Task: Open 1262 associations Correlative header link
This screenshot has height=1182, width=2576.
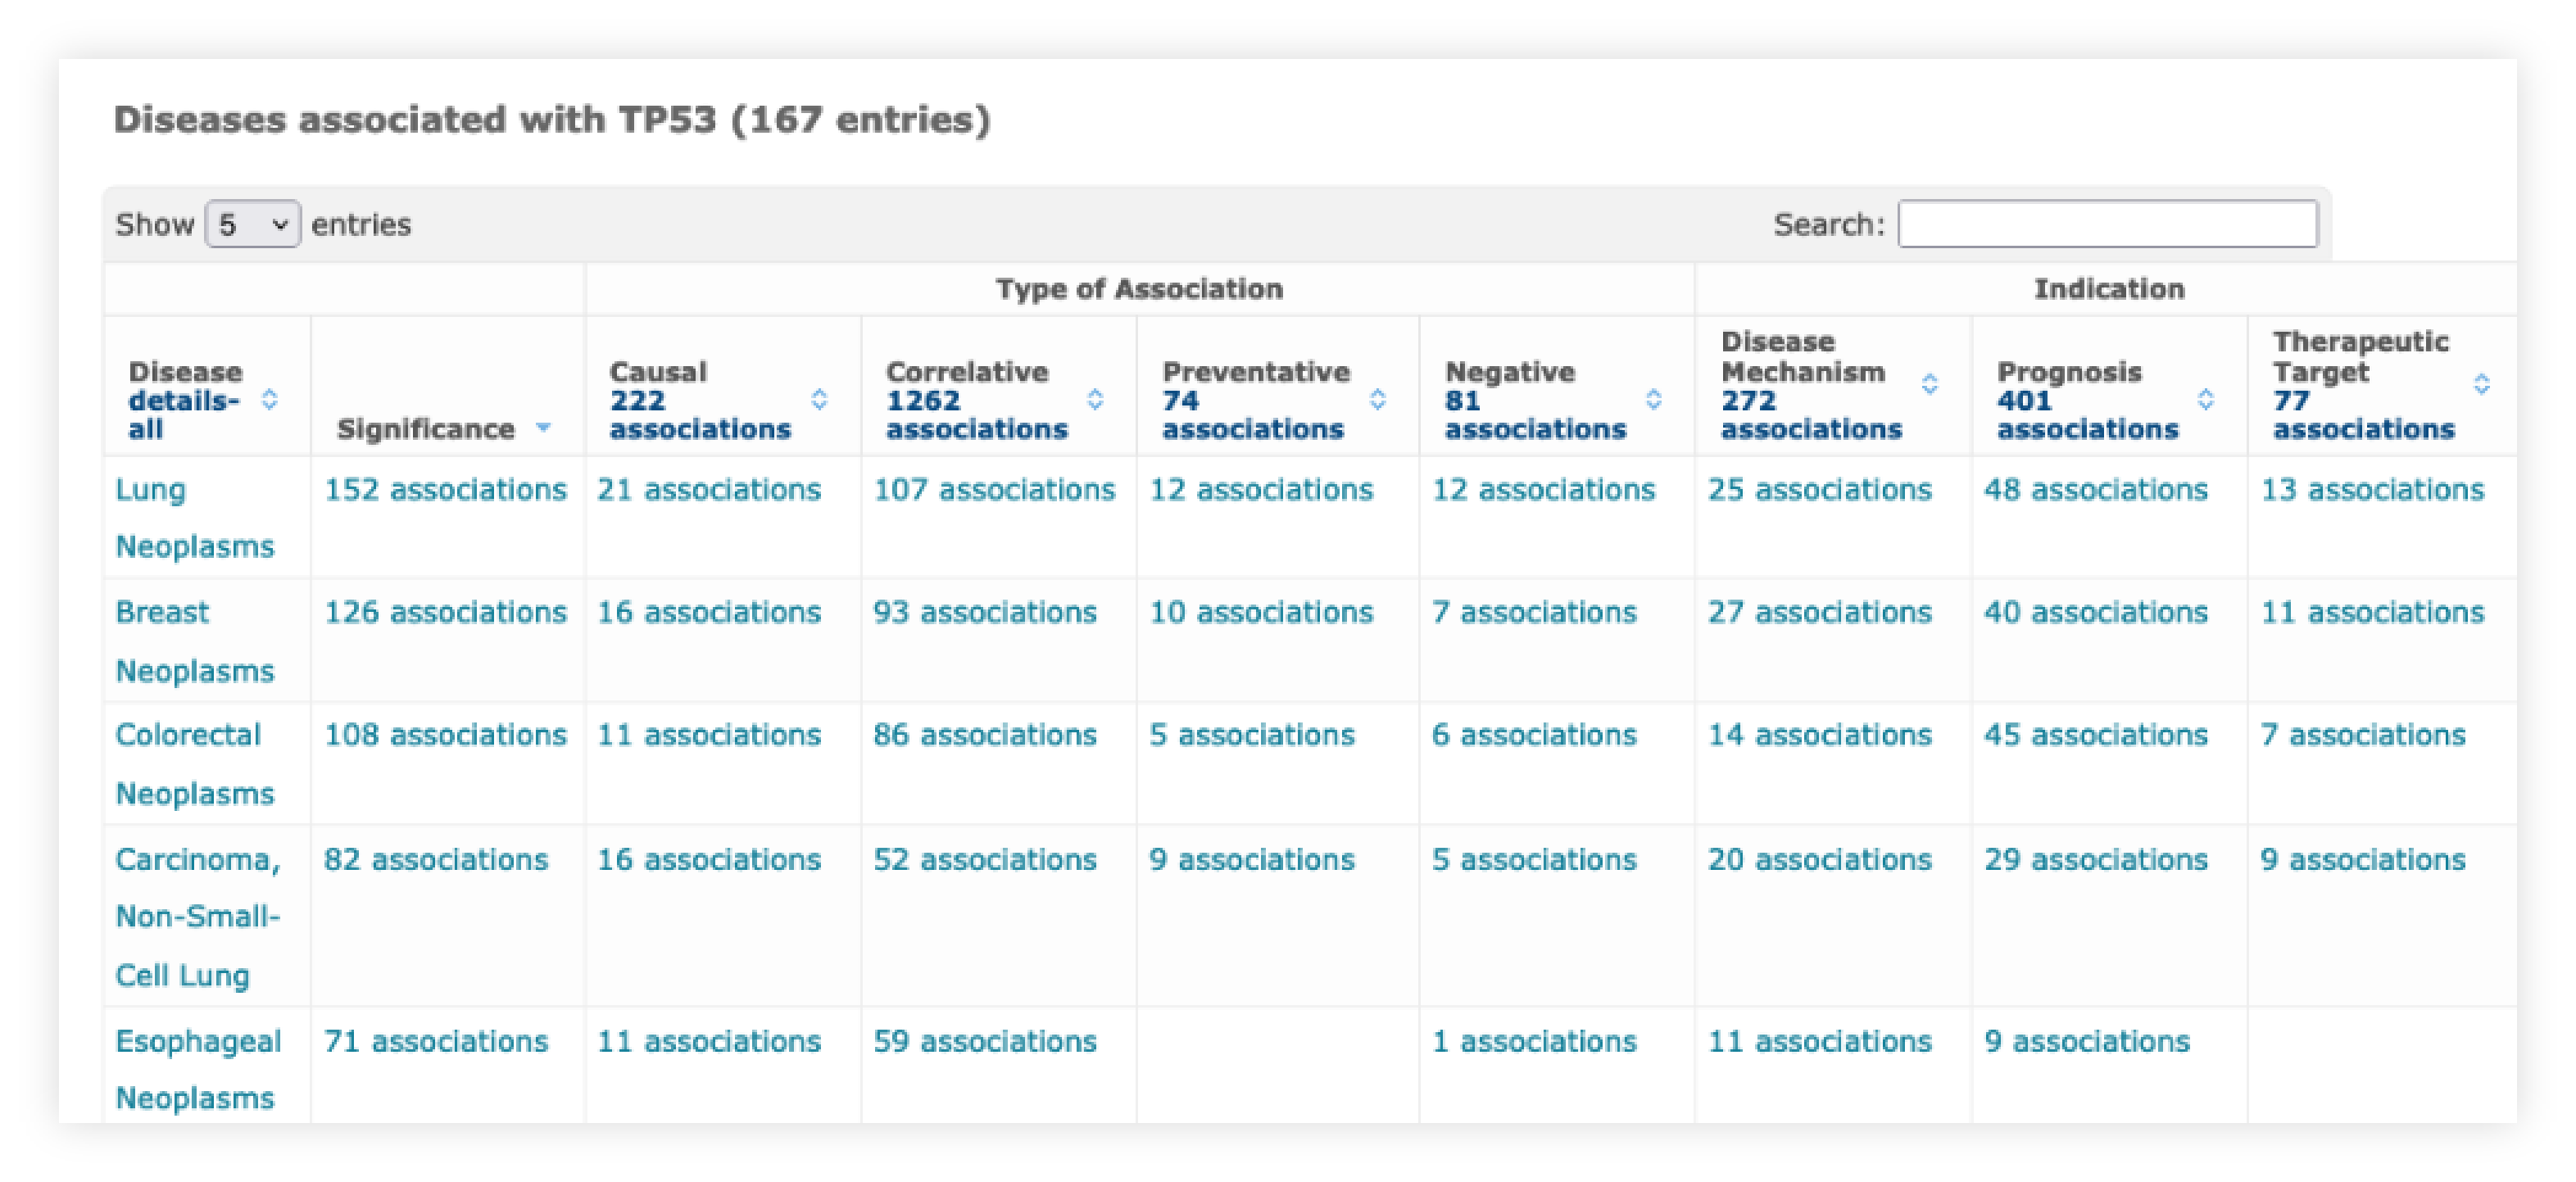Action: (x=977, y=415)
